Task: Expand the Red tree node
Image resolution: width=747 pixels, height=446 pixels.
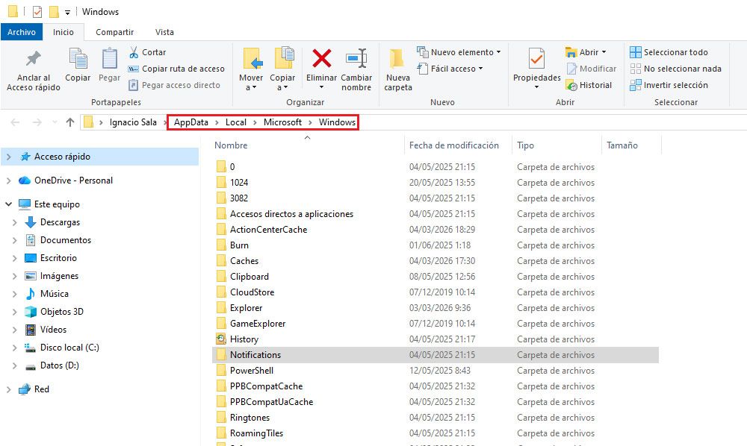Action: [8, 389]
